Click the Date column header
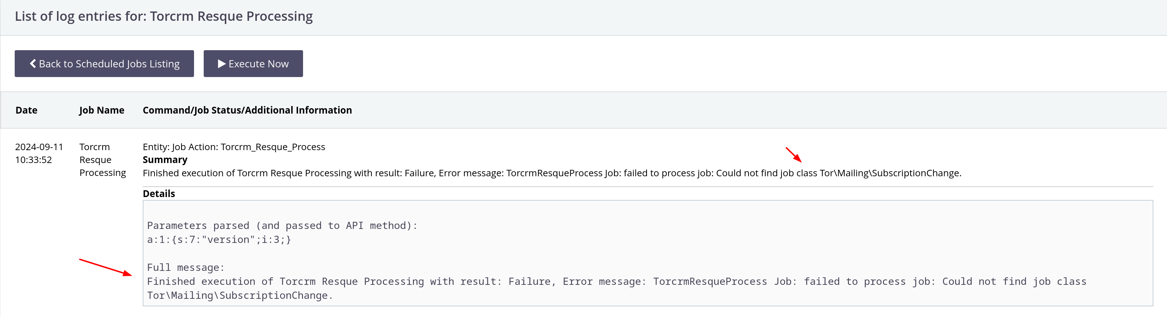The width and height of the screenshot is (1167, 316). 26,110
